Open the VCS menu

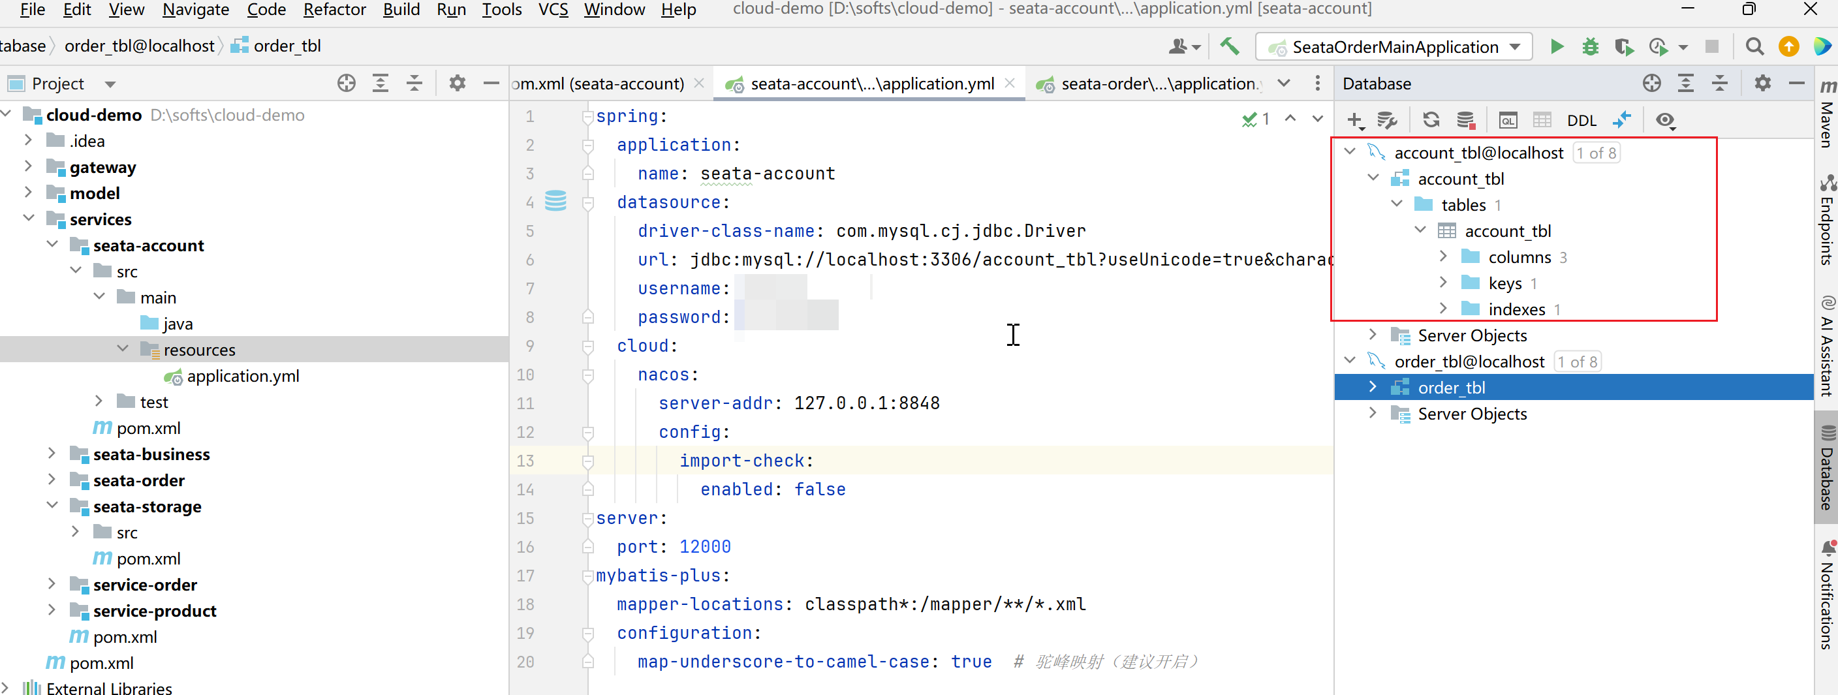[553, 10]
